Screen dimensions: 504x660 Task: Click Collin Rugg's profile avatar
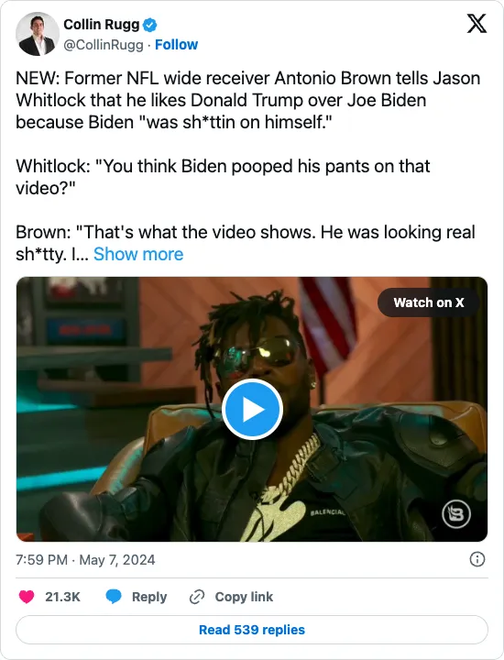point(38,34)
